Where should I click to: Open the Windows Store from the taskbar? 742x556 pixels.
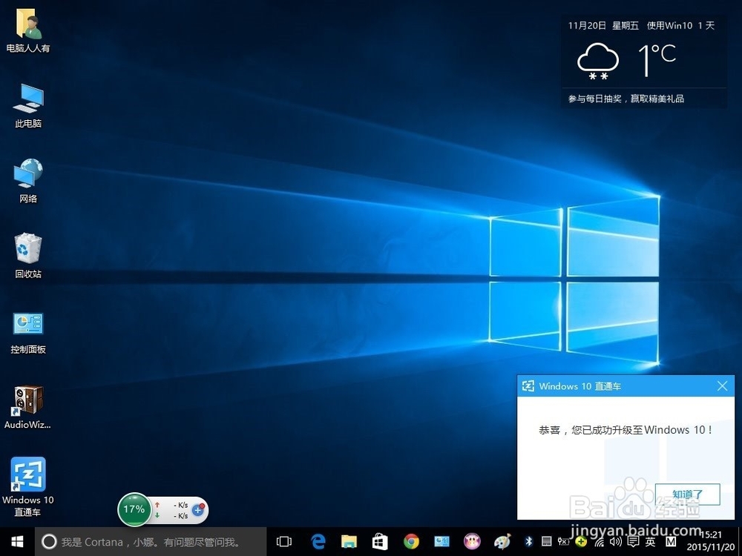380,542
